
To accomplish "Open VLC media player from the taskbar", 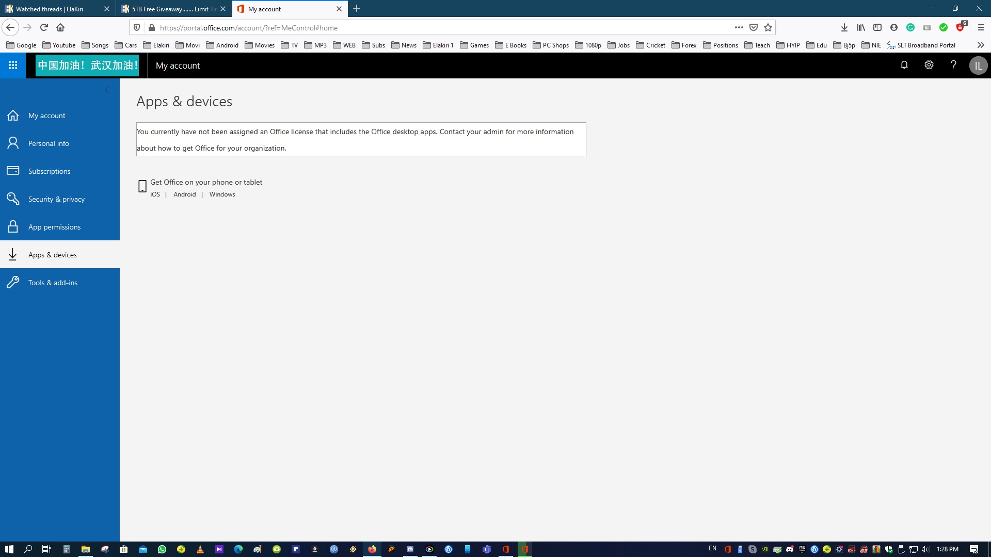I will [x=200, y=549].
